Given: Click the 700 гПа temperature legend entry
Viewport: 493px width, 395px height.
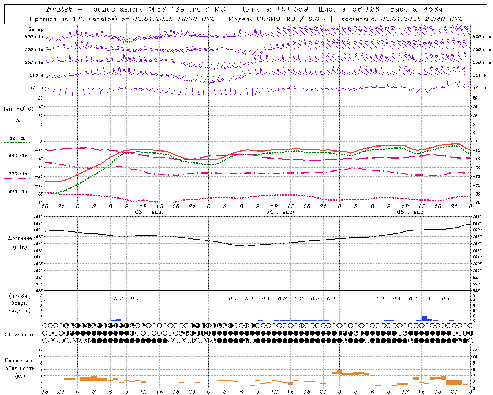Looking at the screenshot, I should (18, 176).
